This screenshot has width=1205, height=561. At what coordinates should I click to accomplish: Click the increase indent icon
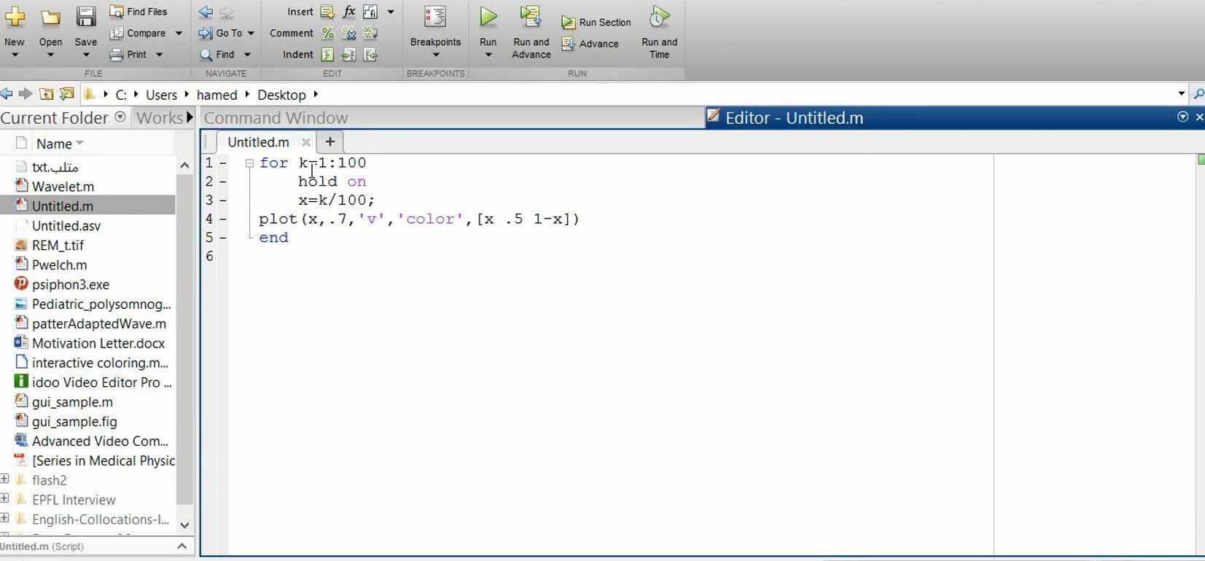pyautogui.click(x=349, y=55)
